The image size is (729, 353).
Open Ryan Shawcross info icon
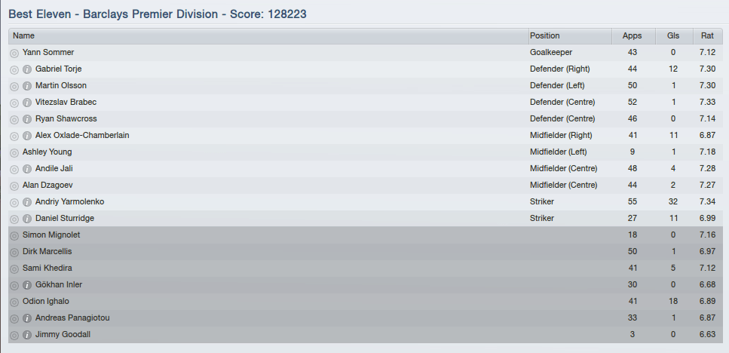(27, 119)
